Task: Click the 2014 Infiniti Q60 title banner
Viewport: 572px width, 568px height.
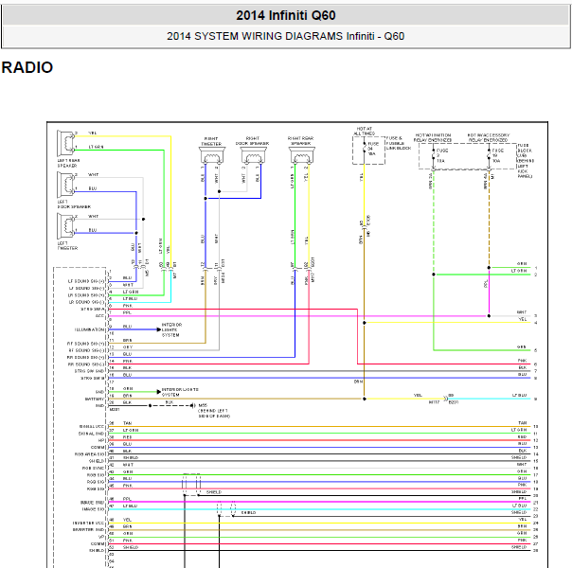Action: 286,15
